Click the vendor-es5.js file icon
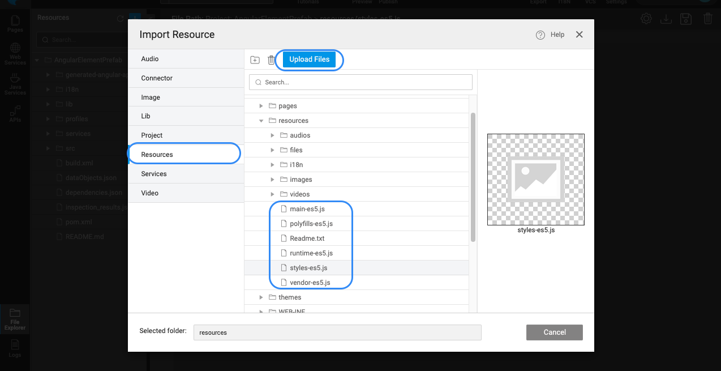 [284, 283]
